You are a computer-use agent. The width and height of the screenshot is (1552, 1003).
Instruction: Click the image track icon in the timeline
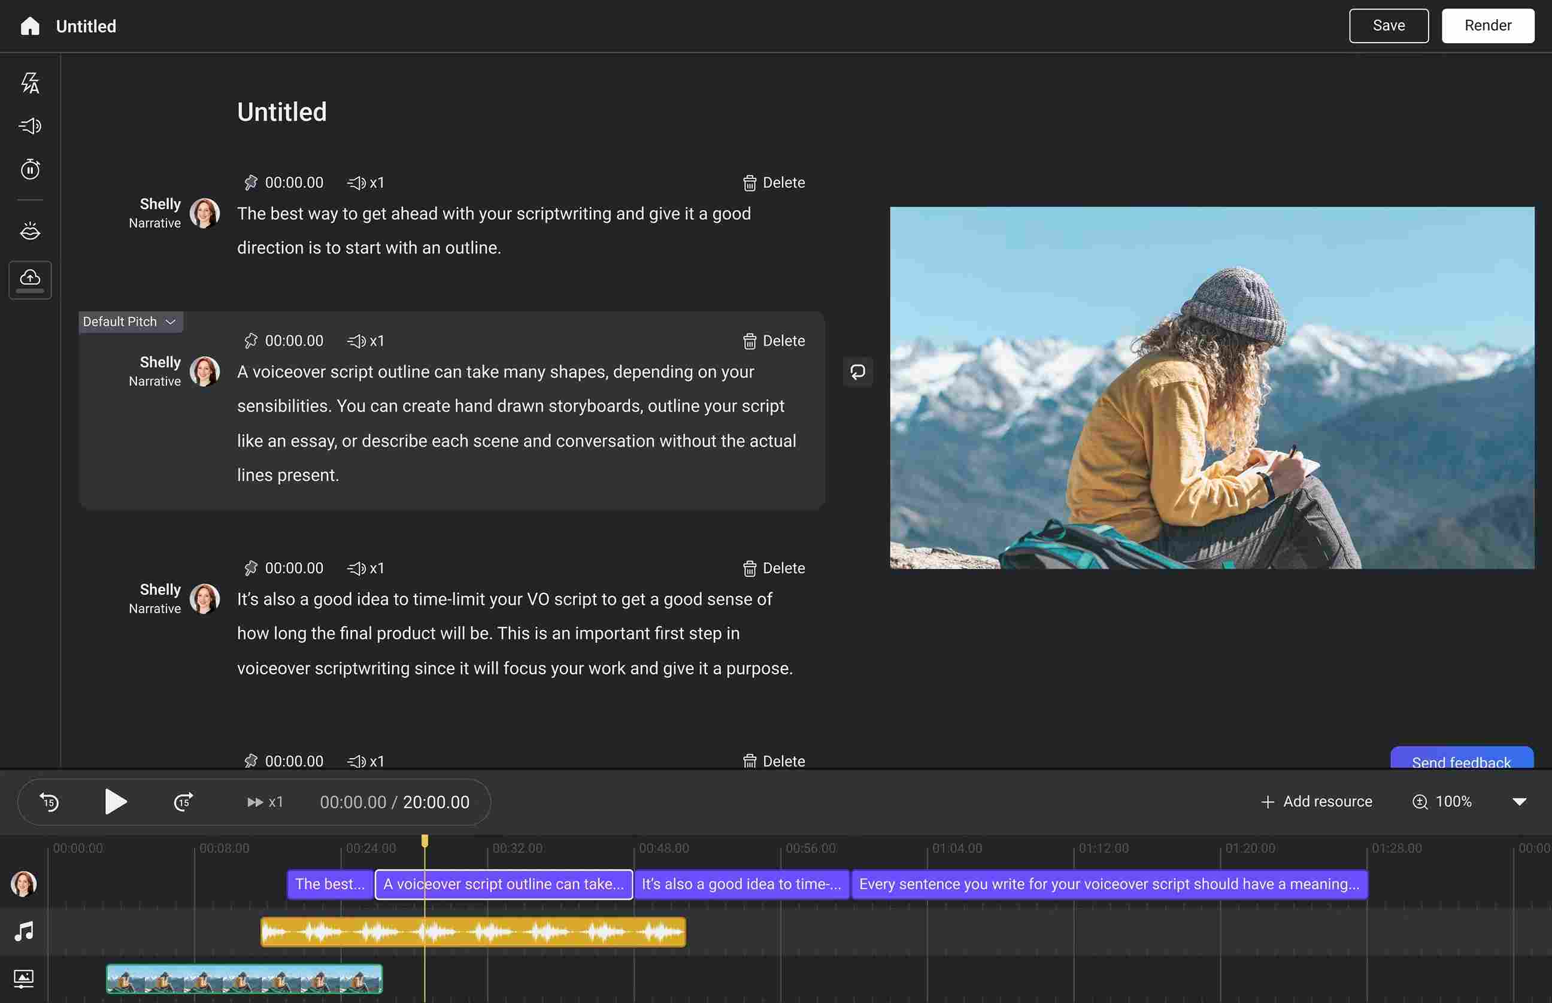(23, 978)
